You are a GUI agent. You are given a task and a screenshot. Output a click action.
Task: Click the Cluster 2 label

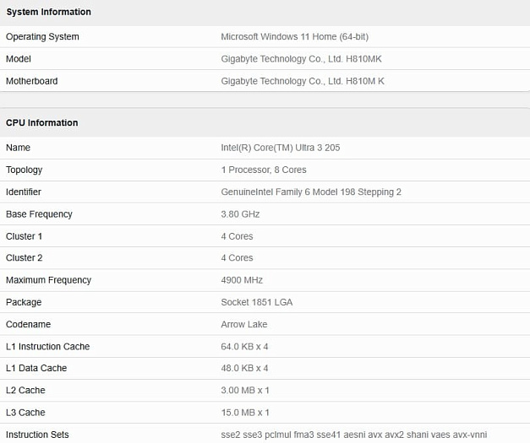click(x=25, y=258)
